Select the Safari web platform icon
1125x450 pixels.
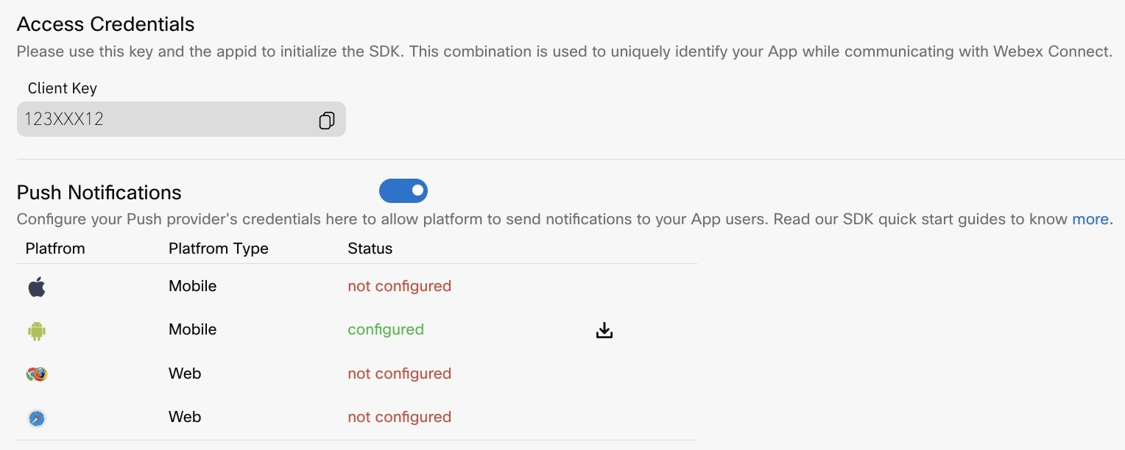pyautogui.click(x=37, y=418)
